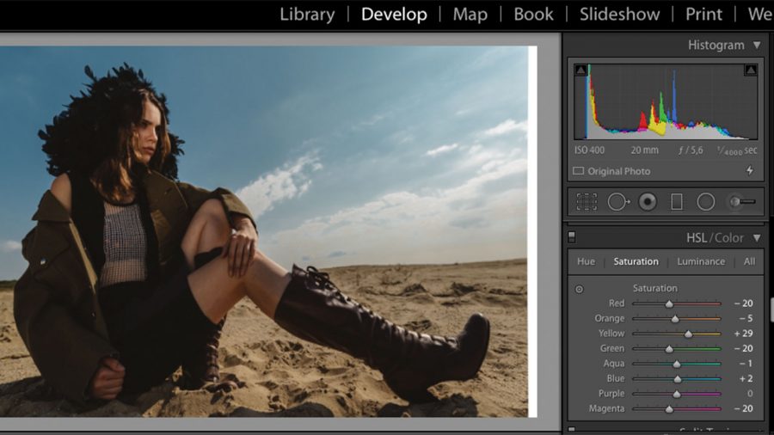
Task: Collapse the Histogram panel
Action: [757, 45]
